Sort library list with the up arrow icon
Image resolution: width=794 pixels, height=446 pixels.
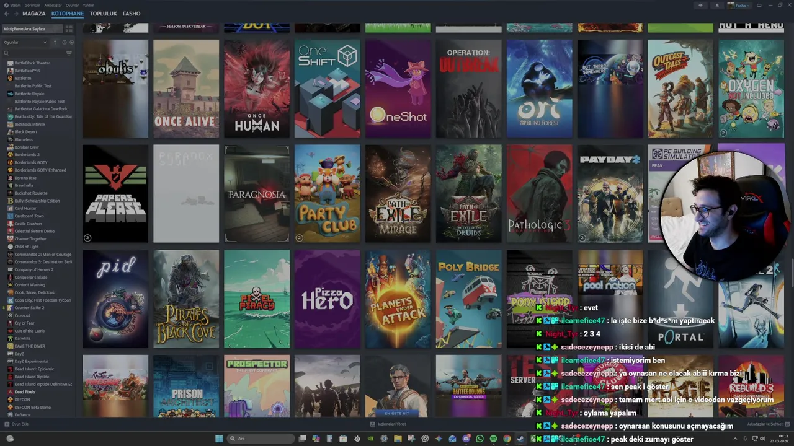point(55,42)
